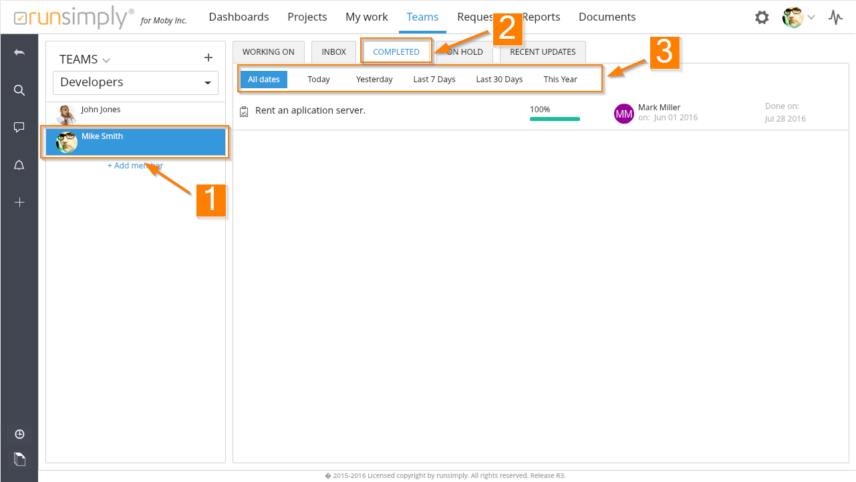Filter completed tasks by Last 7 Days
The width and height of the screenshot is (856, 482).
pos(434,80)
